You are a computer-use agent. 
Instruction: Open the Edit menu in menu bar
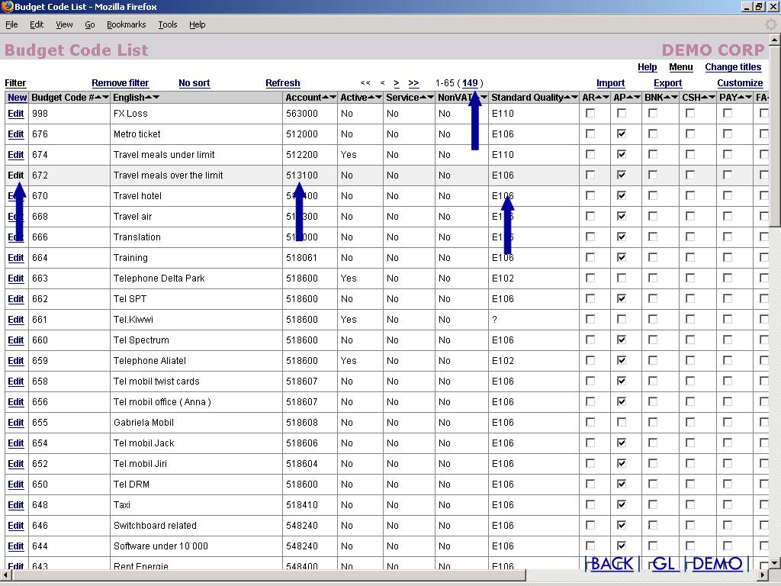[x=37, y=24]
